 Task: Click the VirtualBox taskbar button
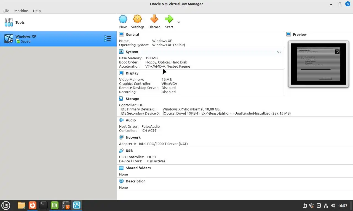click(76, 205)
